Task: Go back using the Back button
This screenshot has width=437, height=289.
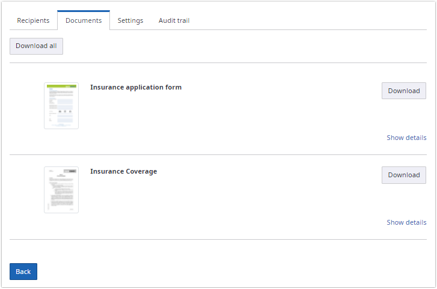Action: coord(23,272)
